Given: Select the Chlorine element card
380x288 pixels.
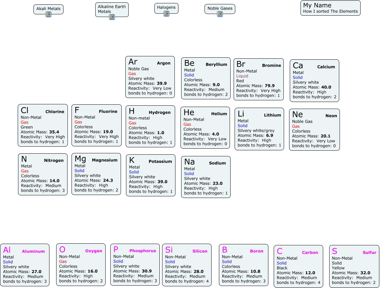Looking at the screenshot, I should (43, 125).
